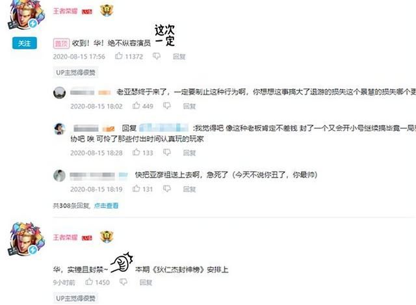
Task: Open avatar of 18:28 reply author
Action: (x=59, y=129)
